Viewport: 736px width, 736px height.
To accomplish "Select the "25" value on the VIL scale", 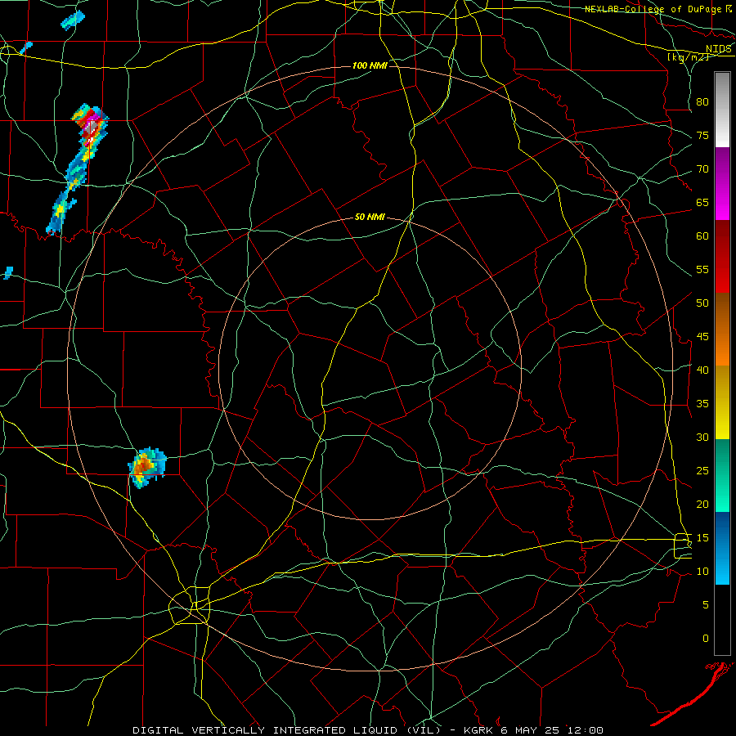I will coord(702,471).
